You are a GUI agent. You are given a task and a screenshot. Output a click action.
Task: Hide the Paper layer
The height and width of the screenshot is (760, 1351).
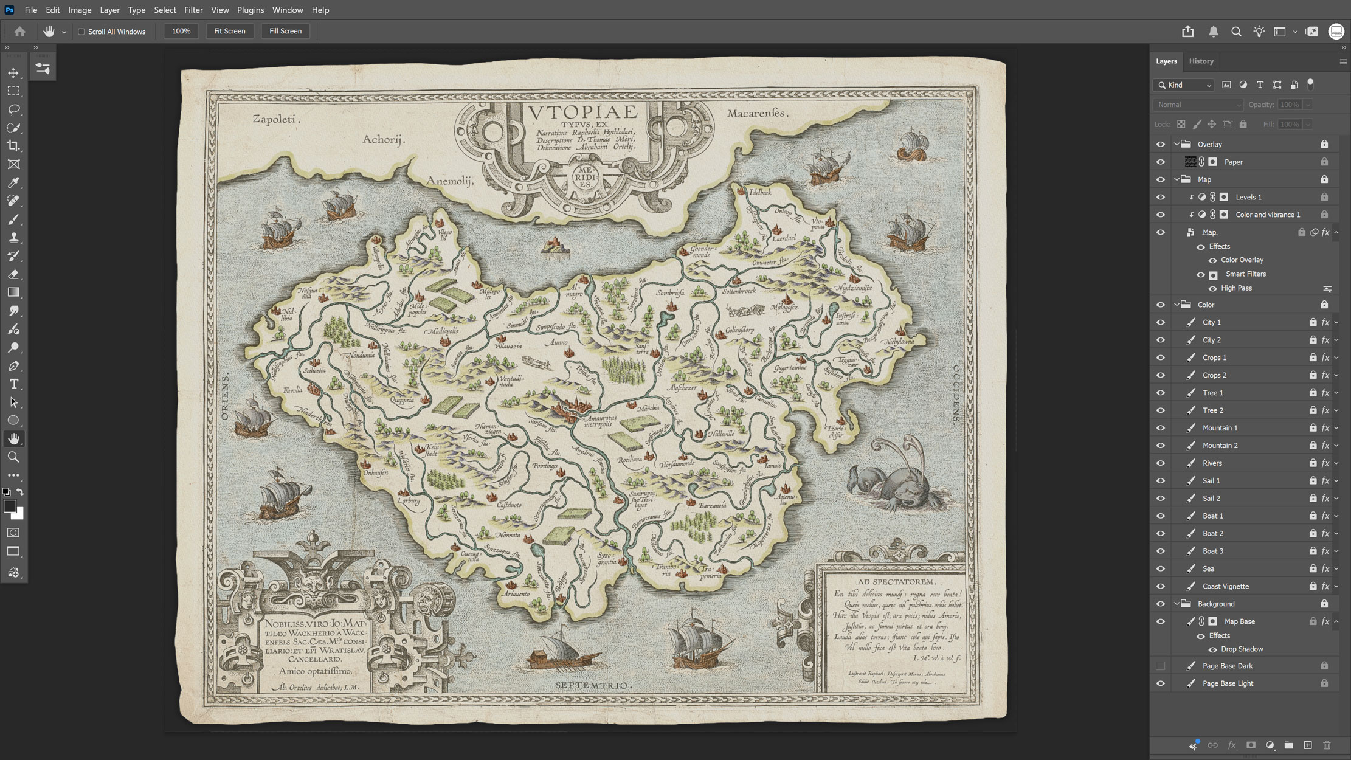1160,162
